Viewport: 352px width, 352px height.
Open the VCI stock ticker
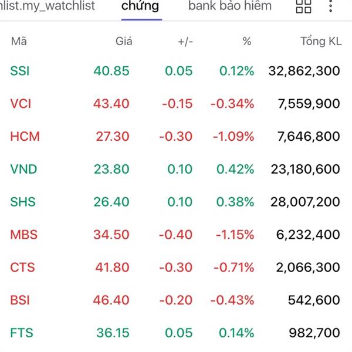click(21, 104)
